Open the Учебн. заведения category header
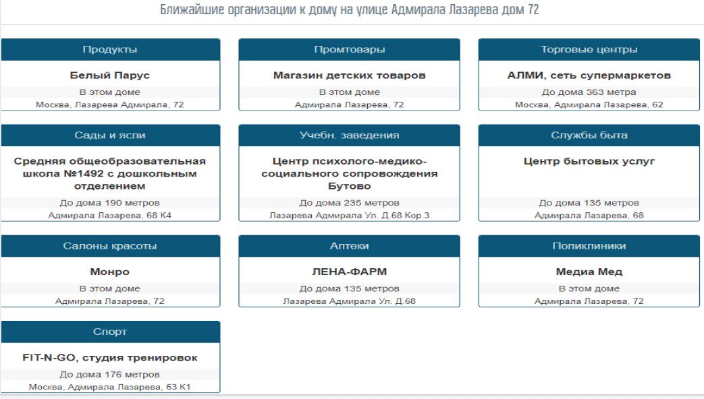The width and height of the screenshot is (704, 399). (x=349, y=135)
